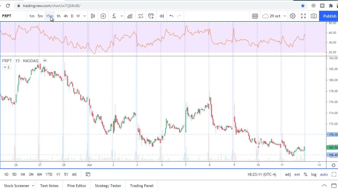This screenshot has width=338, height=190.
Task: Set date range to 1Y
Action: click(58, 174)
